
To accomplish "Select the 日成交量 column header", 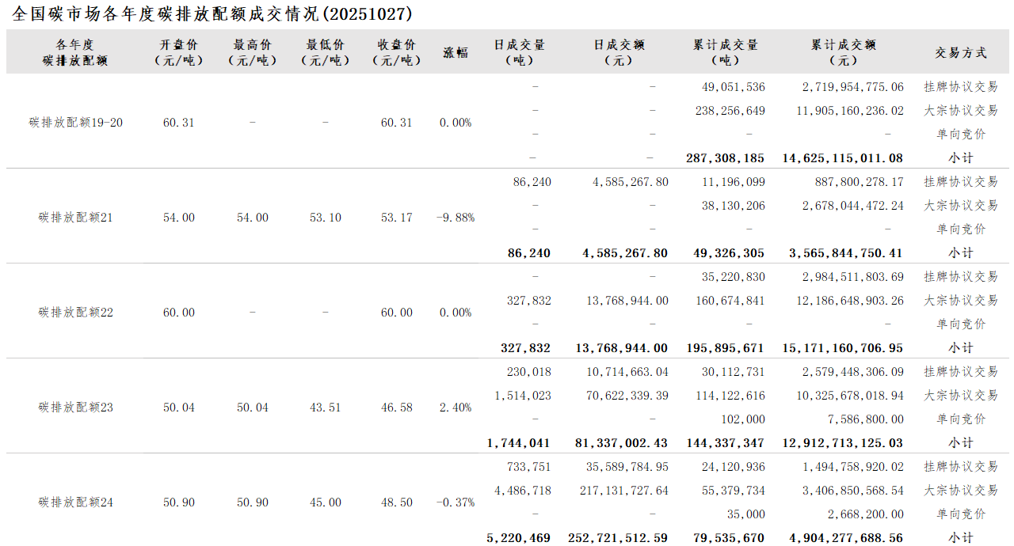I will (x=519, y=52).
